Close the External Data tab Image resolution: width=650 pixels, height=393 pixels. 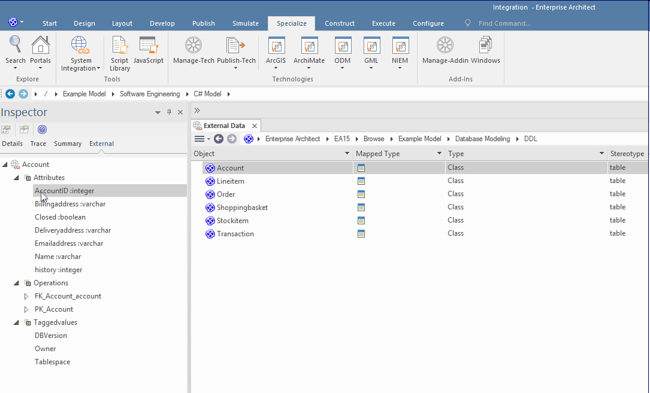[x=255, y=126]
